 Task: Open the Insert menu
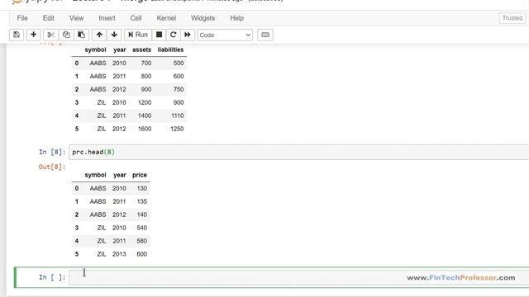(x=107, y=18)
